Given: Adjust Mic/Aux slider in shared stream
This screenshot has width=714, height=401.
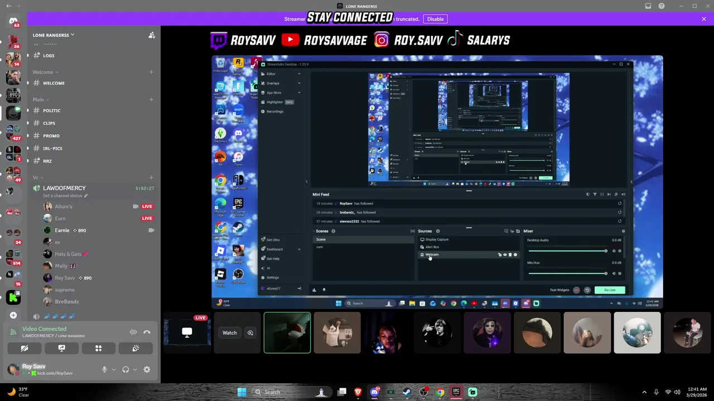Looking at the screenshot, I should [567, 273].
